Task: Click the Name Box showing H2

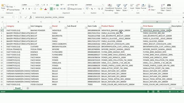Action: [x=7, y=17]
